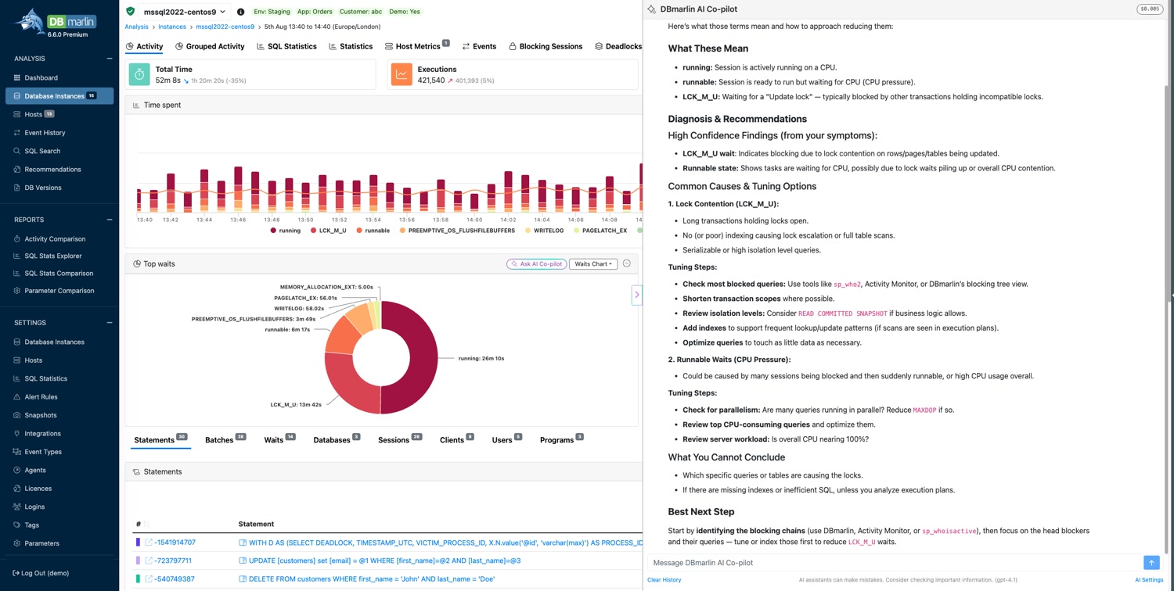
Task: Collapse the AI Co-pilot panel with the chevron
Action: pos(637,295)
